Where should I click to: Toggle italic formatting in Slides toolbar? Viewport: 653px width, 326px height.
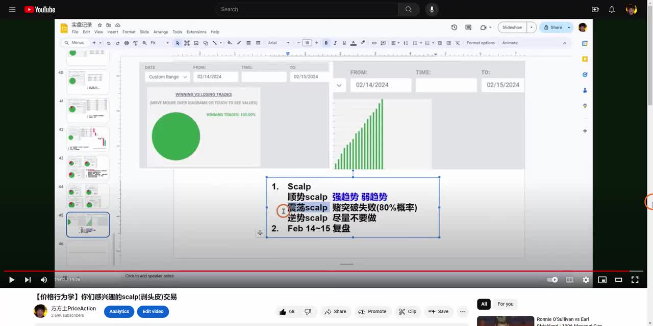coord(335,43)
